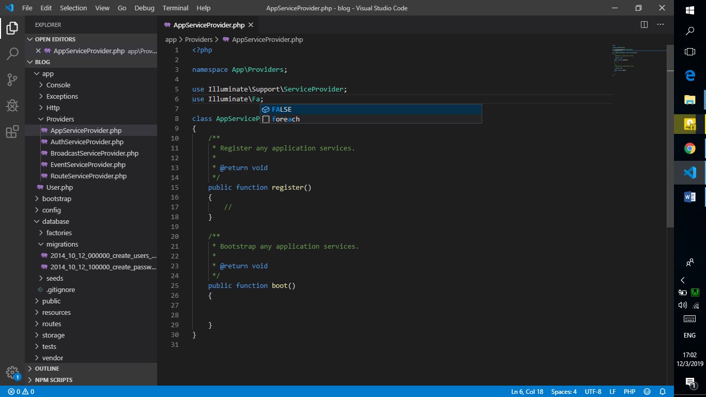This screenshot has height=397, width=706.
Task: Open More Actions ellipsis in editor
Action: pyautogui.click(x=661, y=25)
